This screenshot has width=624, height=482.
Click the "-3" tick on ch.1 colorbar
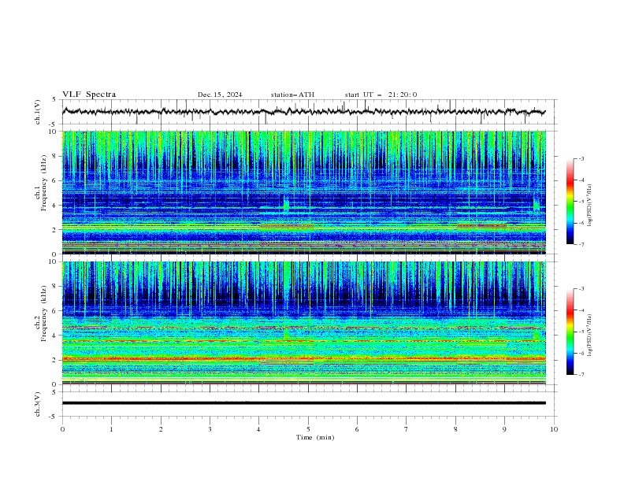(x=581, y=158)
